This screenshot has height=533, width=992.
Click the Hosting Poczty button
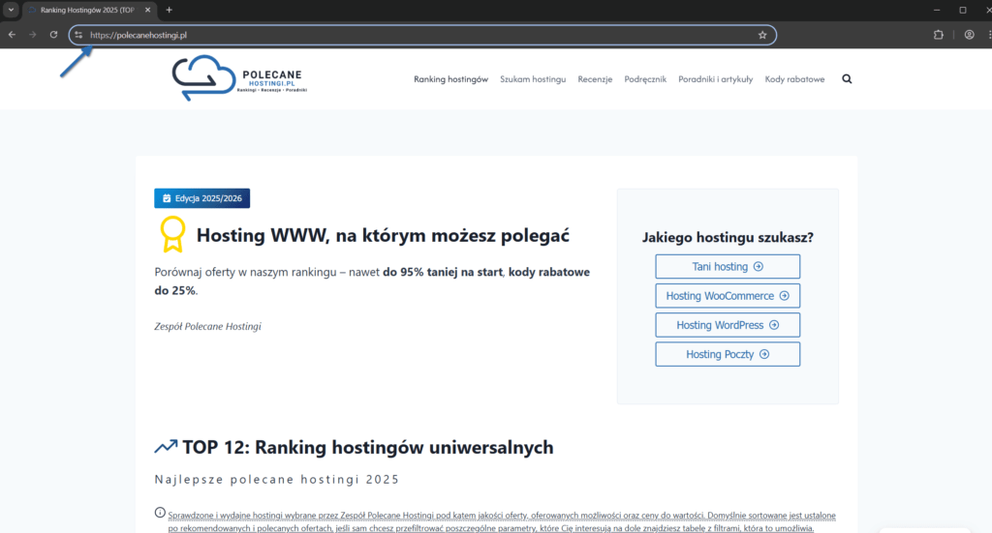728,354
